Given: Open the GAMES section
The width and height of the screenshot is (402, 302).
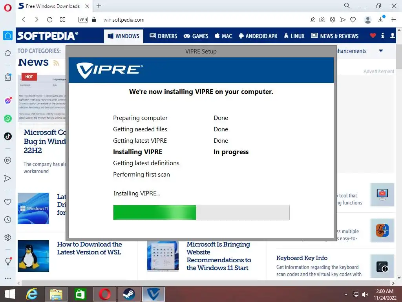Looking at the screenshot, I should pyautogui.click(x=196, y=36).
